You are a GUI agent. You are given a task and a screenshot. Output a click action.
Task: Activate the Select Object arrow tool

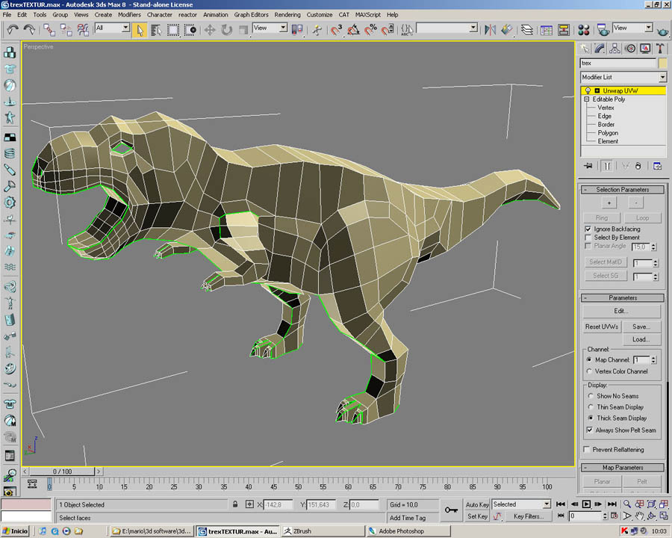[140, 30]
